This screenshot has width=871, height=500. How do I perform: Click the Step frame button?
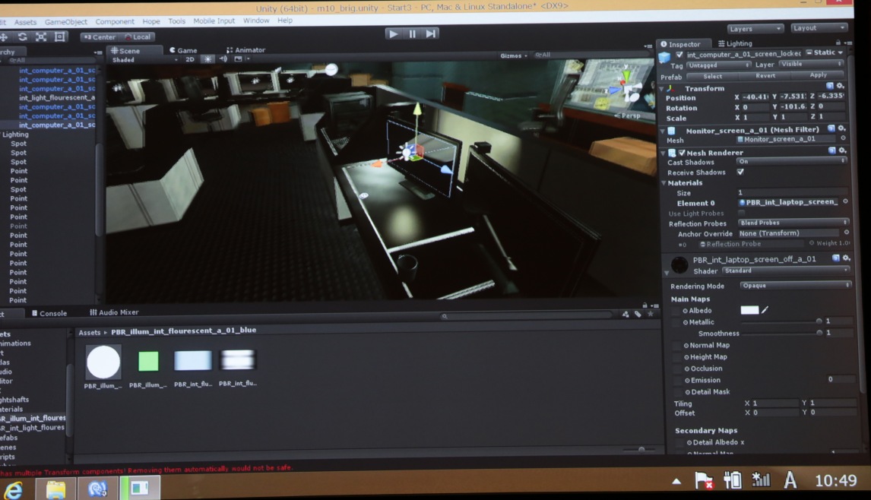[x=431, y=33]
